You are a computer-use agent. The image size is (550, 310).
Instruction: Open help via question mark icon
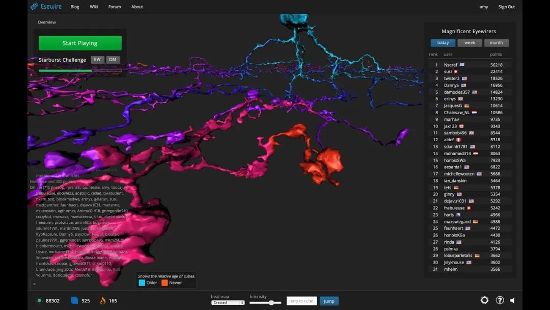click(x=500, y=300)
